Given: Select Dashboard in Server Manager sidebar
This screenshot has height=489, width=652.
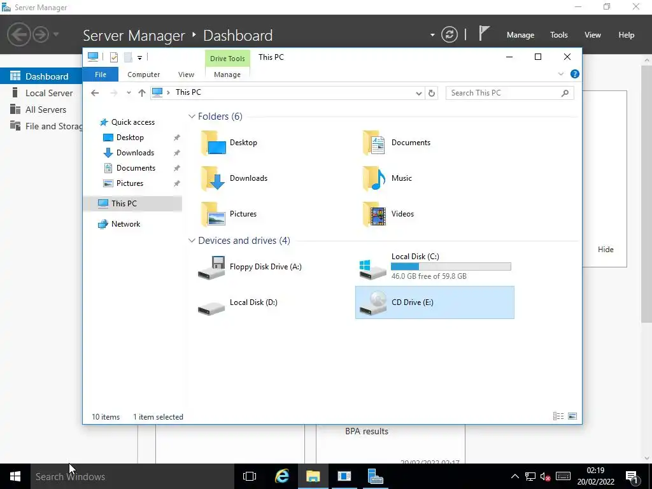Looking at the screenshot, I should coord(41,76).
